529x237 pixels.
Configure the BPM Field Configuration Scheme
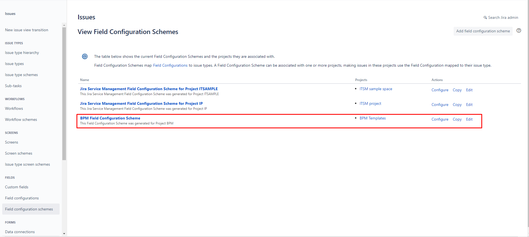(440, 119)
